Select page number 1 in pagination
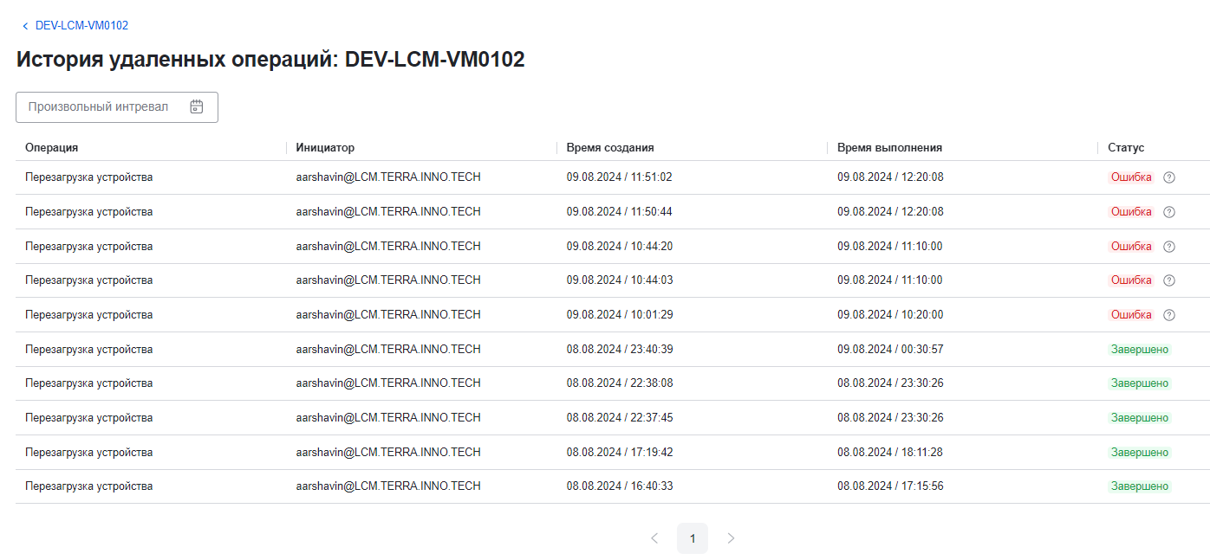The width and height of the screenshot is (1210, 560). pyautogui.click(x=693, y=537)
